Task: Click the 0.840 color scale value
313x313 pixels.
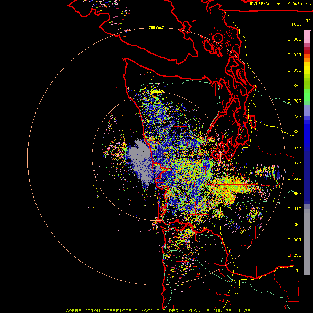Action: click(295, 86)
